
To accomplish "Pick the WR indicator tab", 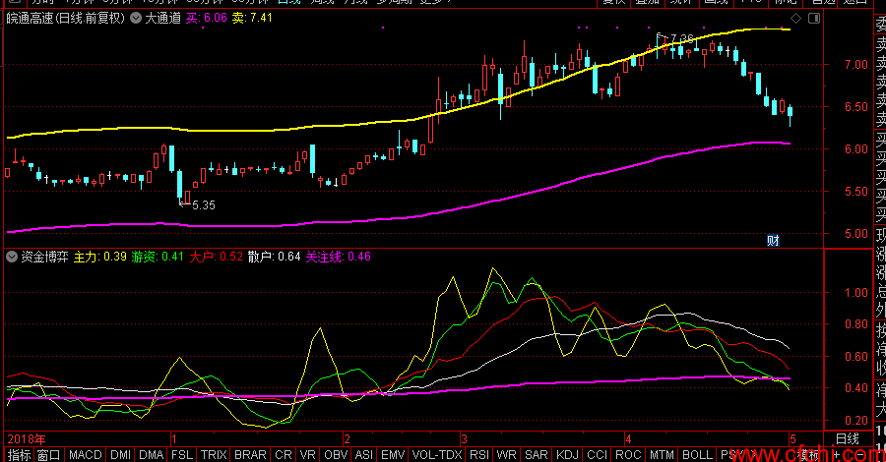I will pyautogui.click(x=506, y=455).
